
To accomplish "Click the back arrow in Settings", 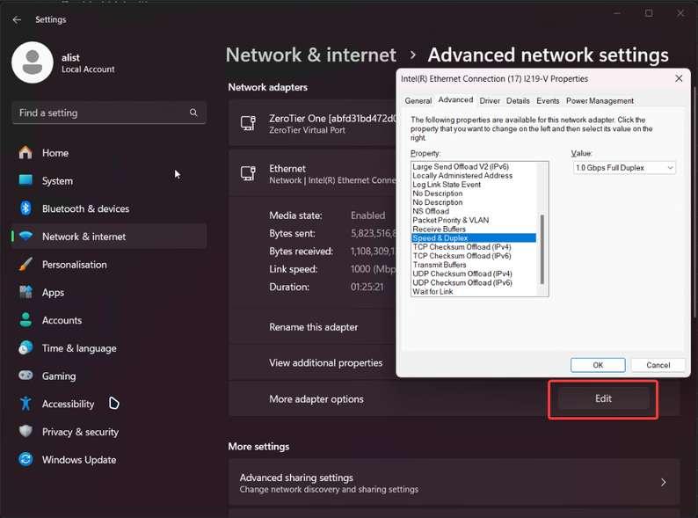I will 17,19.
